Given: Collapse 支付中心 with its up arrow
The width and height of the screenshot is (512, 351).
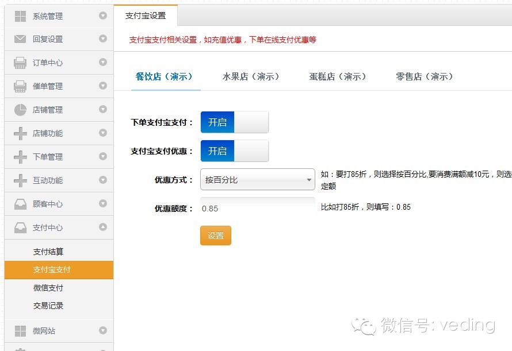Looking at the screenshot, I should click(103, 227).
